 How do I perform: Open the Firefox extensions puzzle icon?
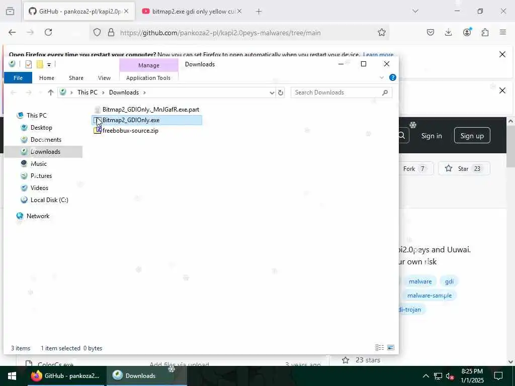(x=485, y=32)
